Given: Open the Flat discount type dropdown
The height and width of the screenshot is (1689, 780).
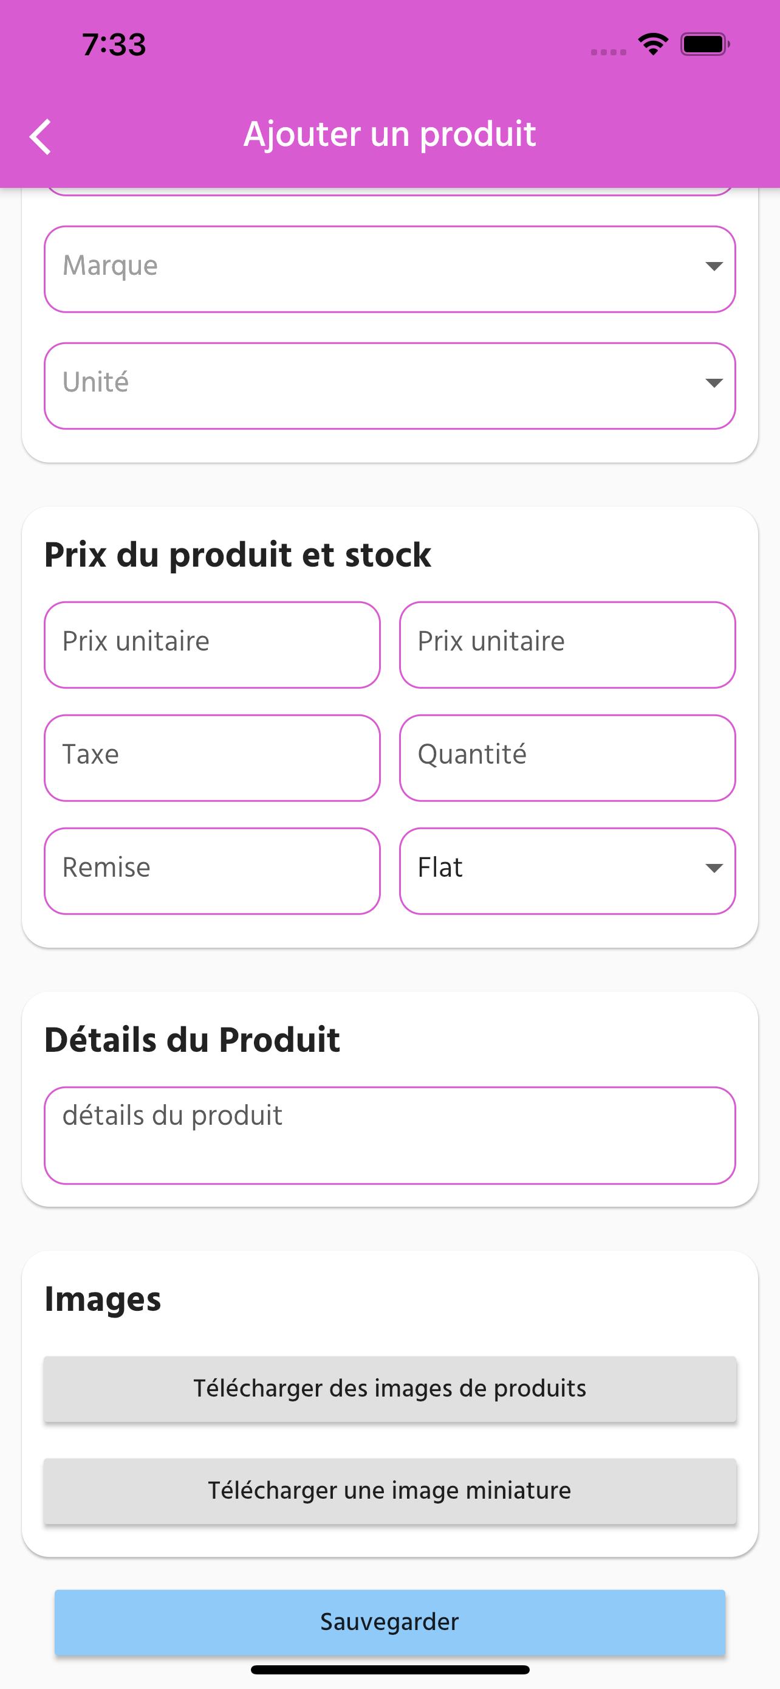Looking at the screenshot, I should [x=567, y=871].
